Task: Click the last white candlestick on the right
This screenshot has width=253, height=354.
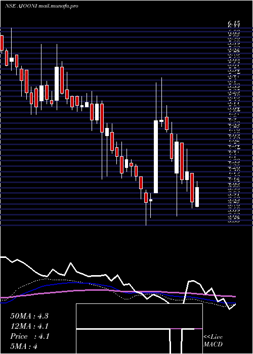Action: [x=197, y=197]
